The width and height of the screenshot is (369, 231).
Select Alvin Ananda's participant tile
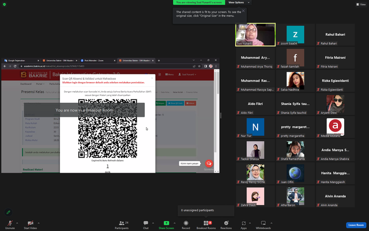pos(335,196)
